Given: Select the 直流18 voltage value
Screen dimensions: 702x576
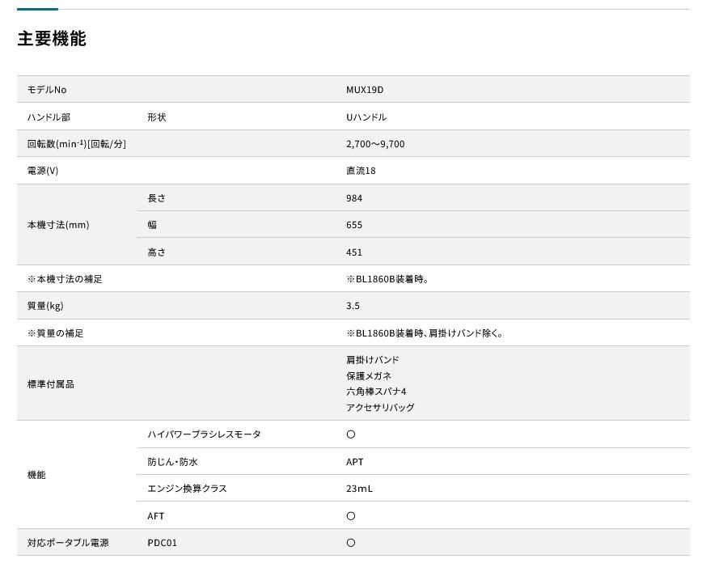Looking at the screenshot, I should (361, 171).
